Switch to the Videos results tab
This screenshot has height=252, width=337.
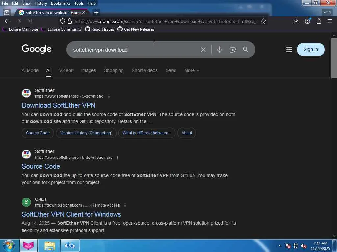click(66, 70)
